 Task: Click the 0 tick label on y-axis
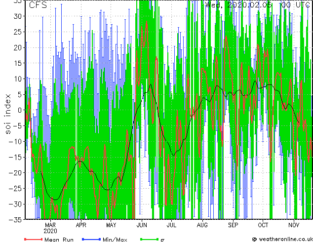(x=20, y=110)
